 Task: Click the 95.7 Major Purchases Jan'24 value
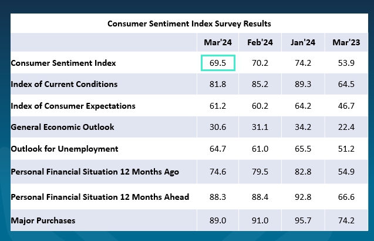click(302, 220)
